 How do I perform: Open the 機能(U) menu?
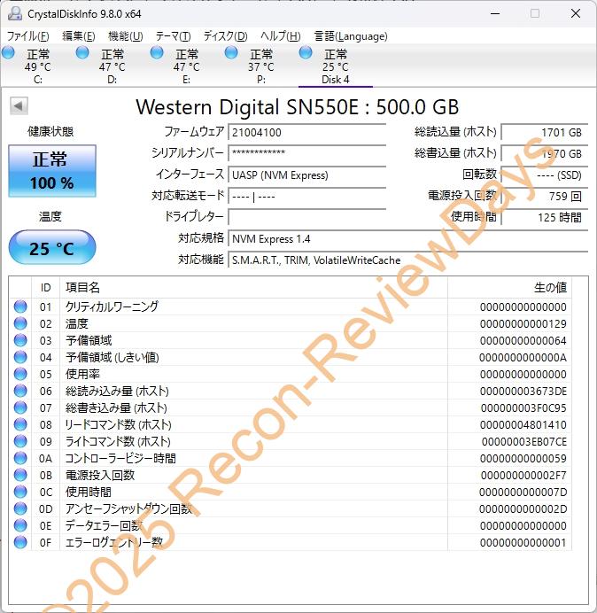coord(125,36)
